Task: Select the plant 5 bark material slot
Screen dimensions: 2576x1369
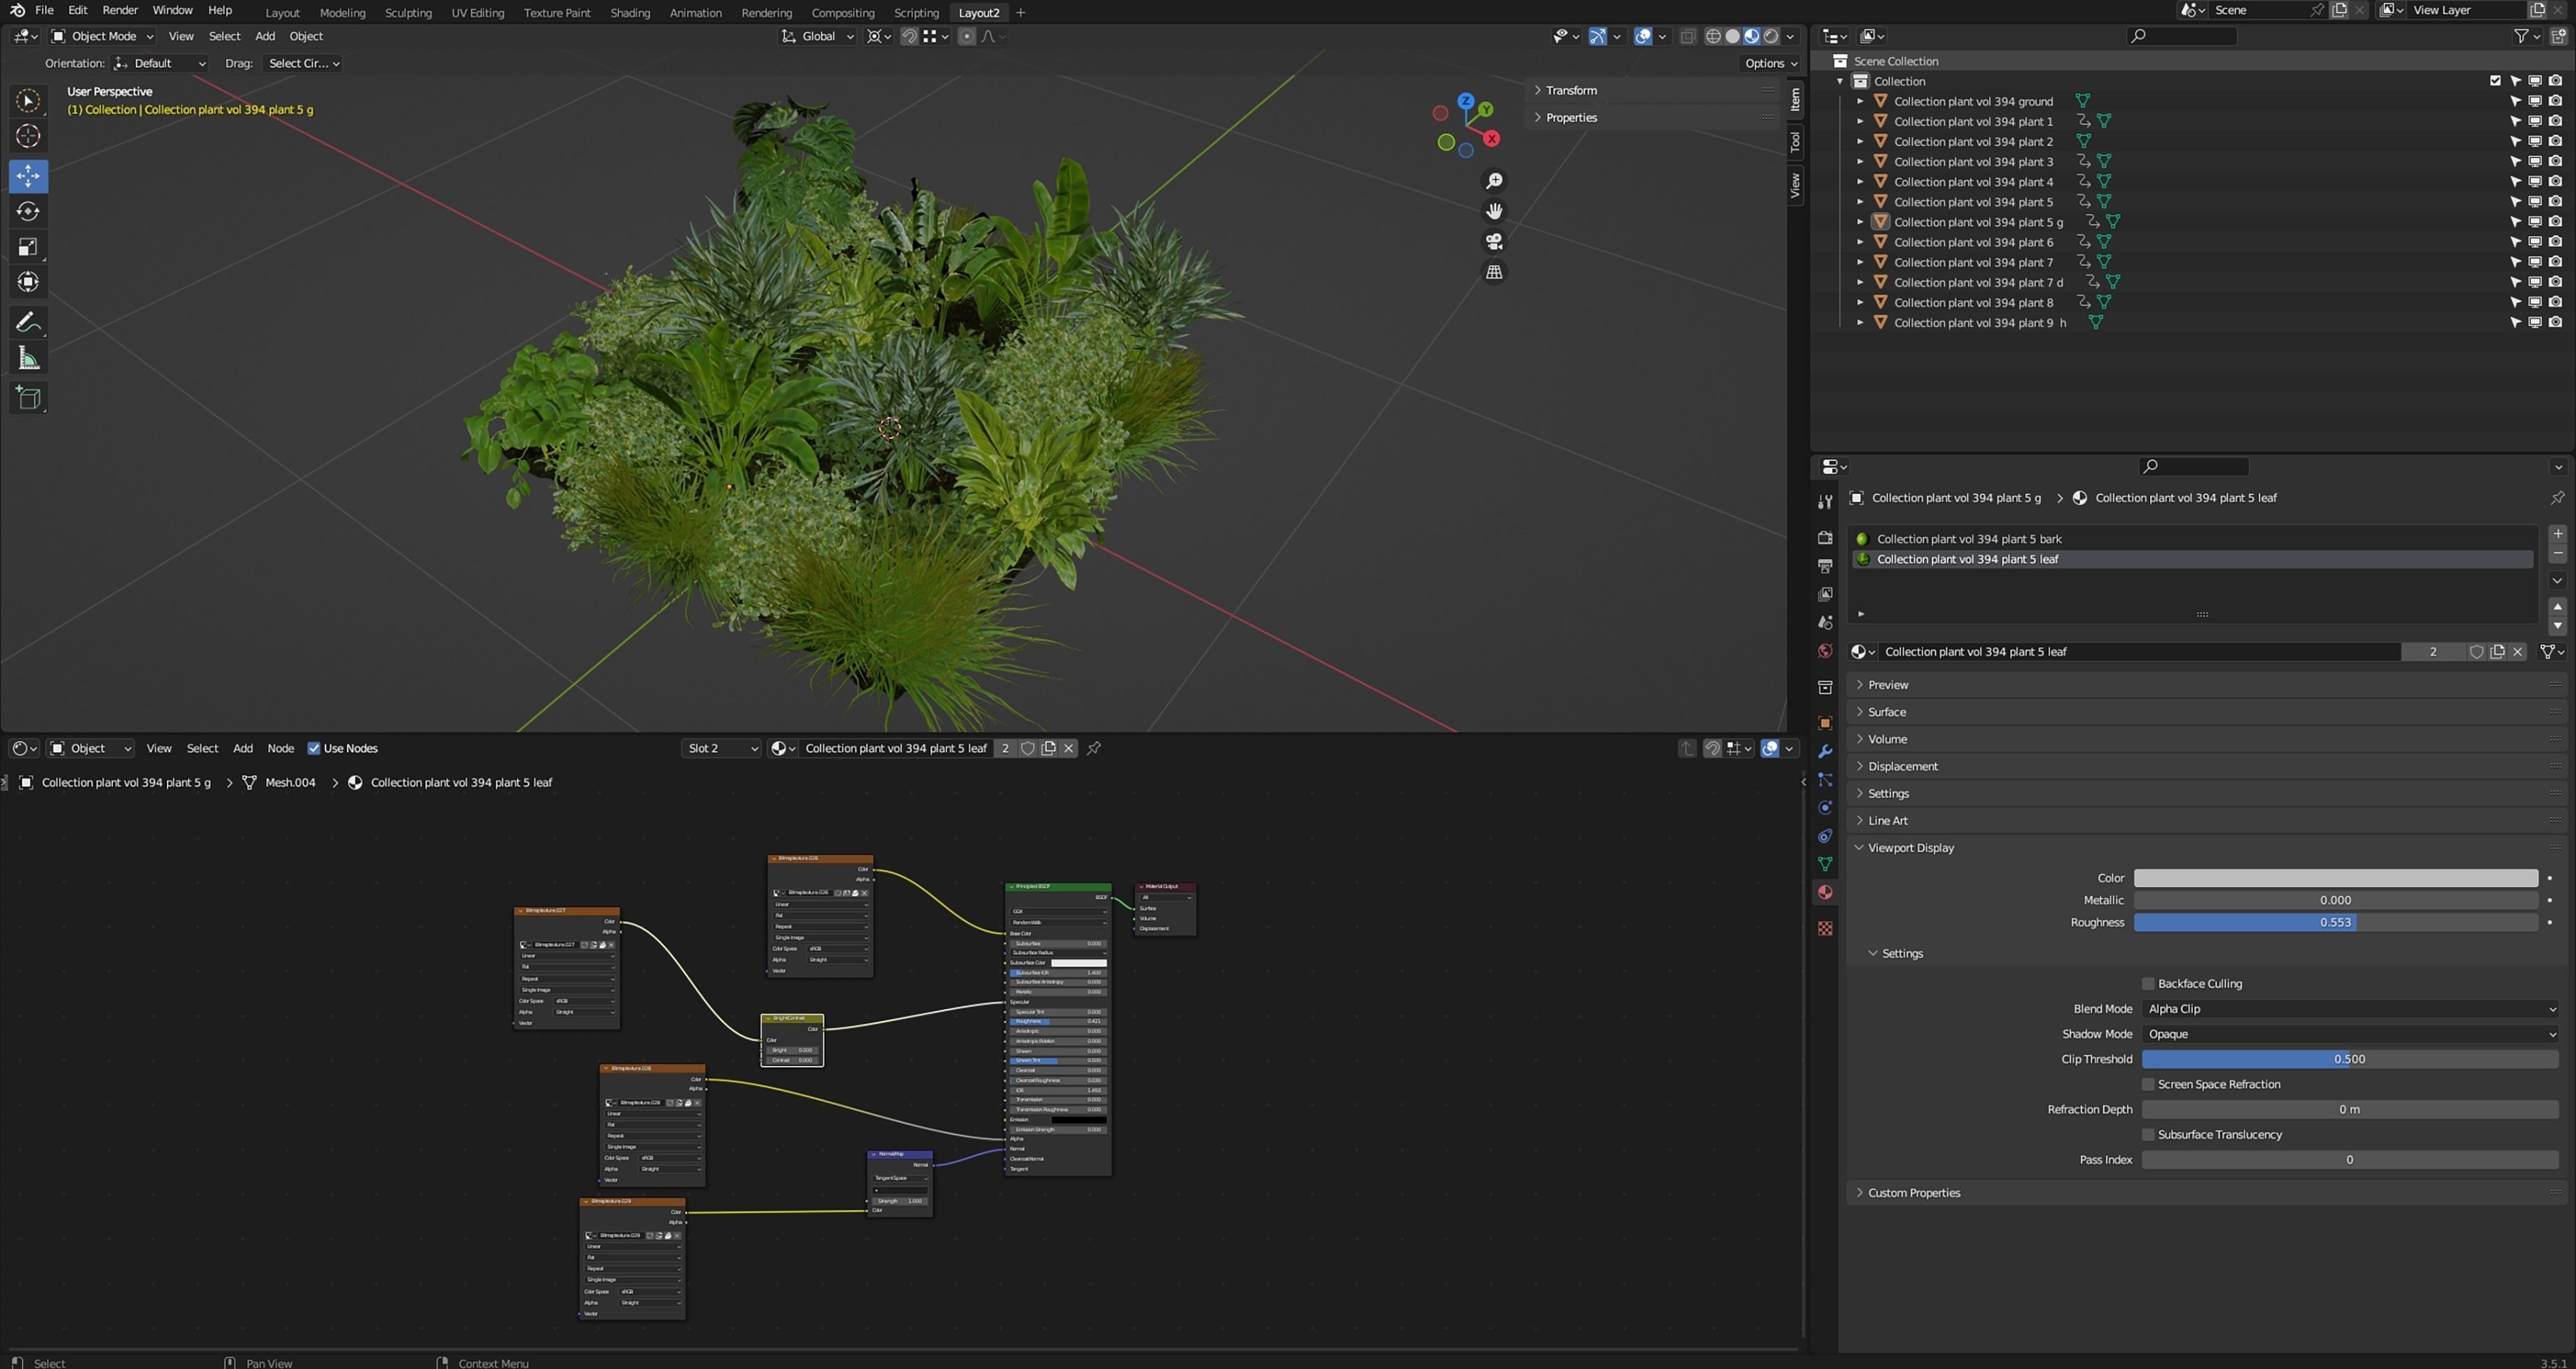Action: [x=2192, y=538]
